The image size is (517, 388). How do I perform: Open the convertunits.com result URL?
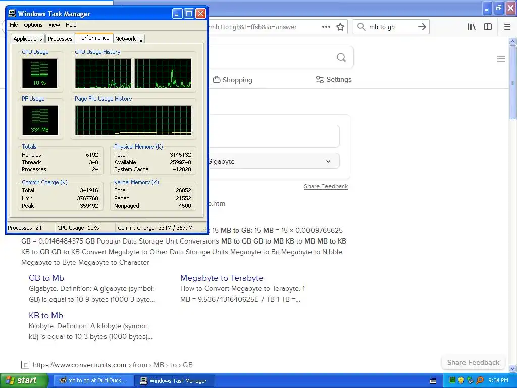click(113, 365)
